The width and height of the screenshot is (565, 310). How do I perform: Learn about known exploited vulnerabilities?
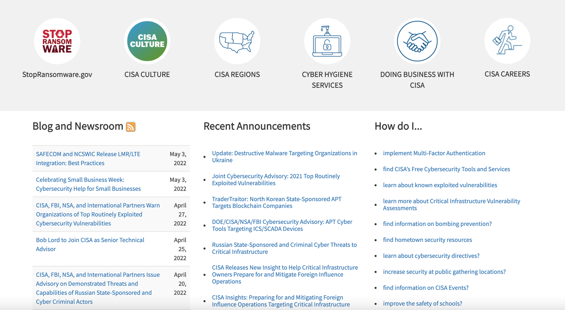440,185
